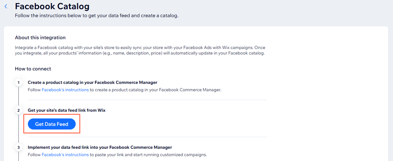Click the vertical line connecting steps 1 and 2
Viewport: 393px width, 161px height.
(x=18, y=96)
